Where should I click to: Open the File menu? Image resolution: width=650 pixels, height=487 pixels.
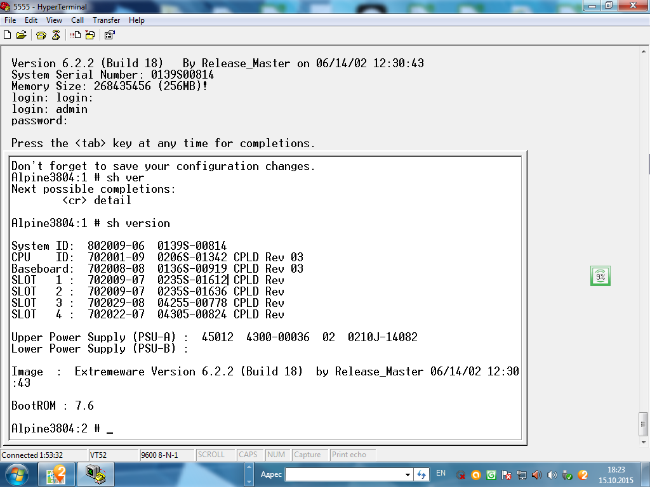10,20
